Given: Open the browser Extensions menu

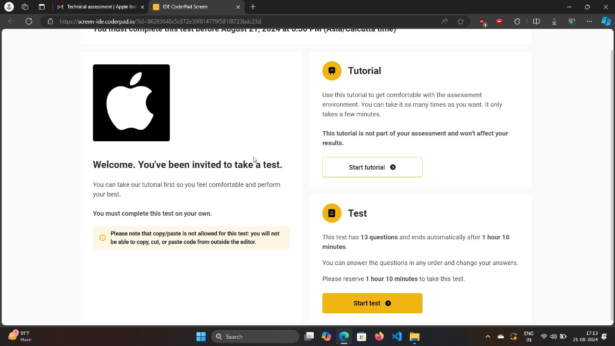Looking at the screenshot, I should tap(517, 21).
